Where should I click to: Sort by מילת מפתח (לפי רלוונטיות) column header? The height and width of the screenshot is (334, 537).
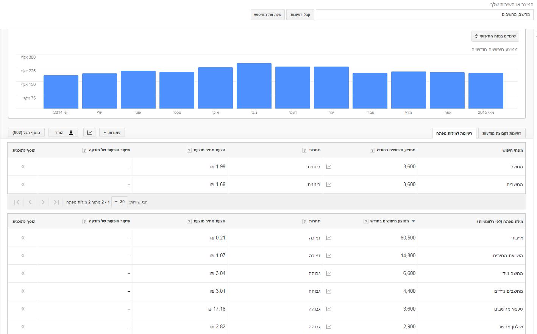pyautogui.click(x=500, y=221)
